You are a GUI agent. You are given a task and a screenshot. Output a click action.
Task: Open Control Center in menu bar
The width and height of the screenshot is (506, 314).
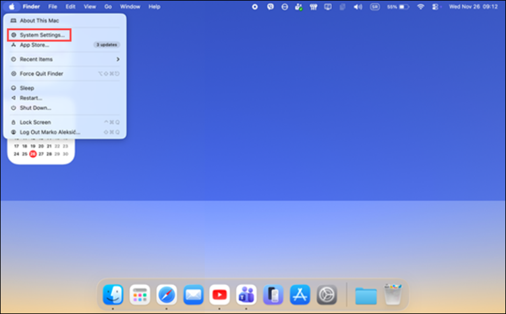436,7
